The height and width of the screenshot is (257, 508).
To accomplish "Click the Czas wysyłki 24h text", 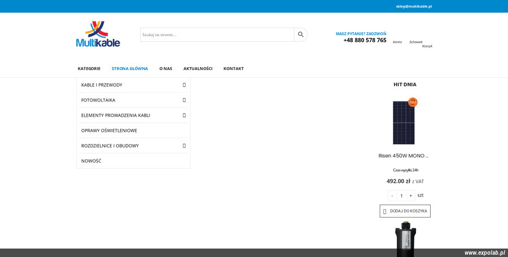I will (x=406, y=170).
